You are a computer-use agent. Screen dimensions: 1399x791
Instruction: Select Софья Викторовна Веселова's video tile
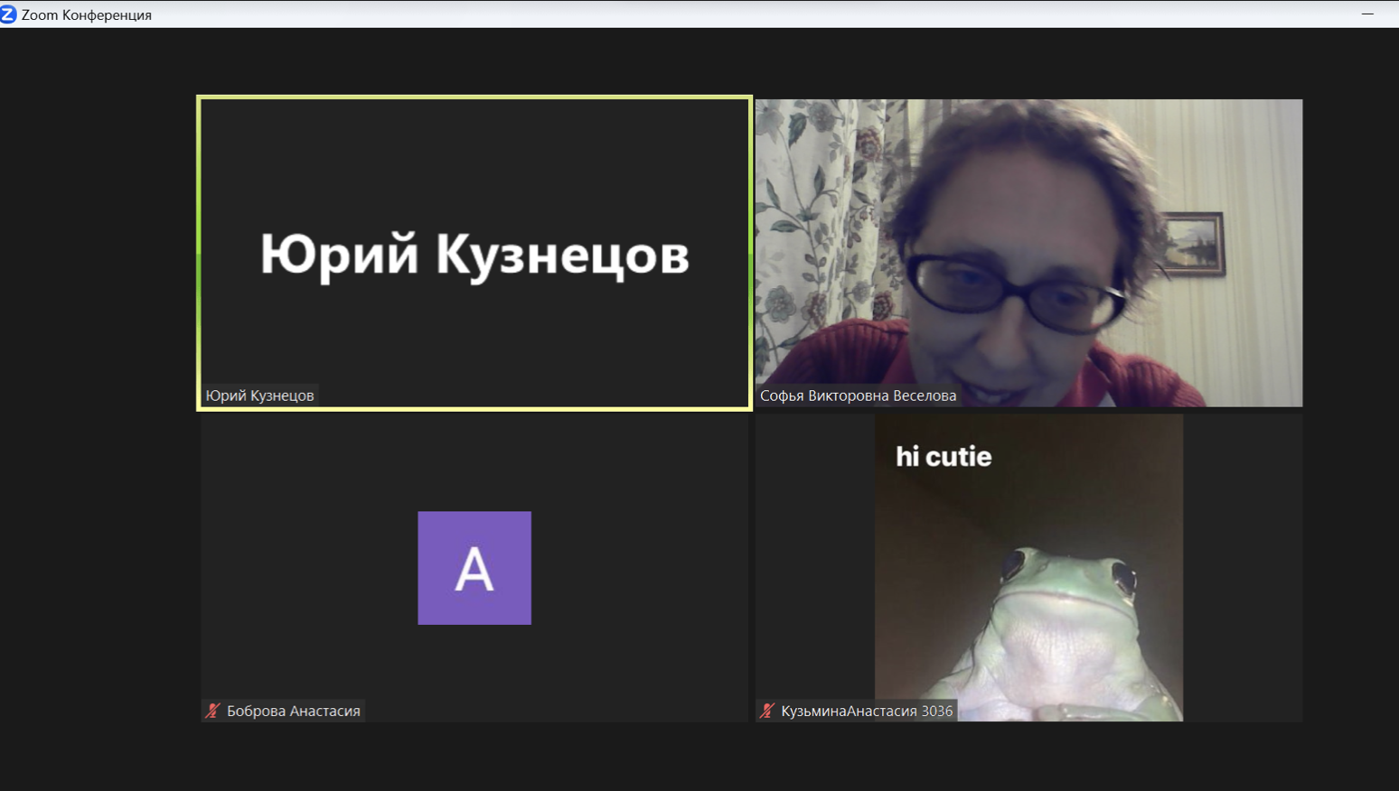(x=1028, y=253)
